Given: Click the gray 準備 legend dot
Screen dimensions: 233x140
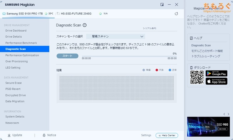Looking at the screenshot, I should coord(144,70).
